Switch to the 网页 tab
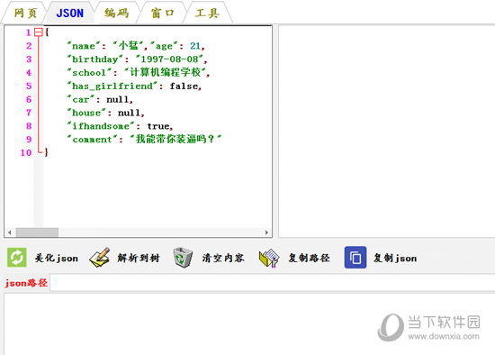The height and width of the screenshot is (355, 495). pos(25,13)
